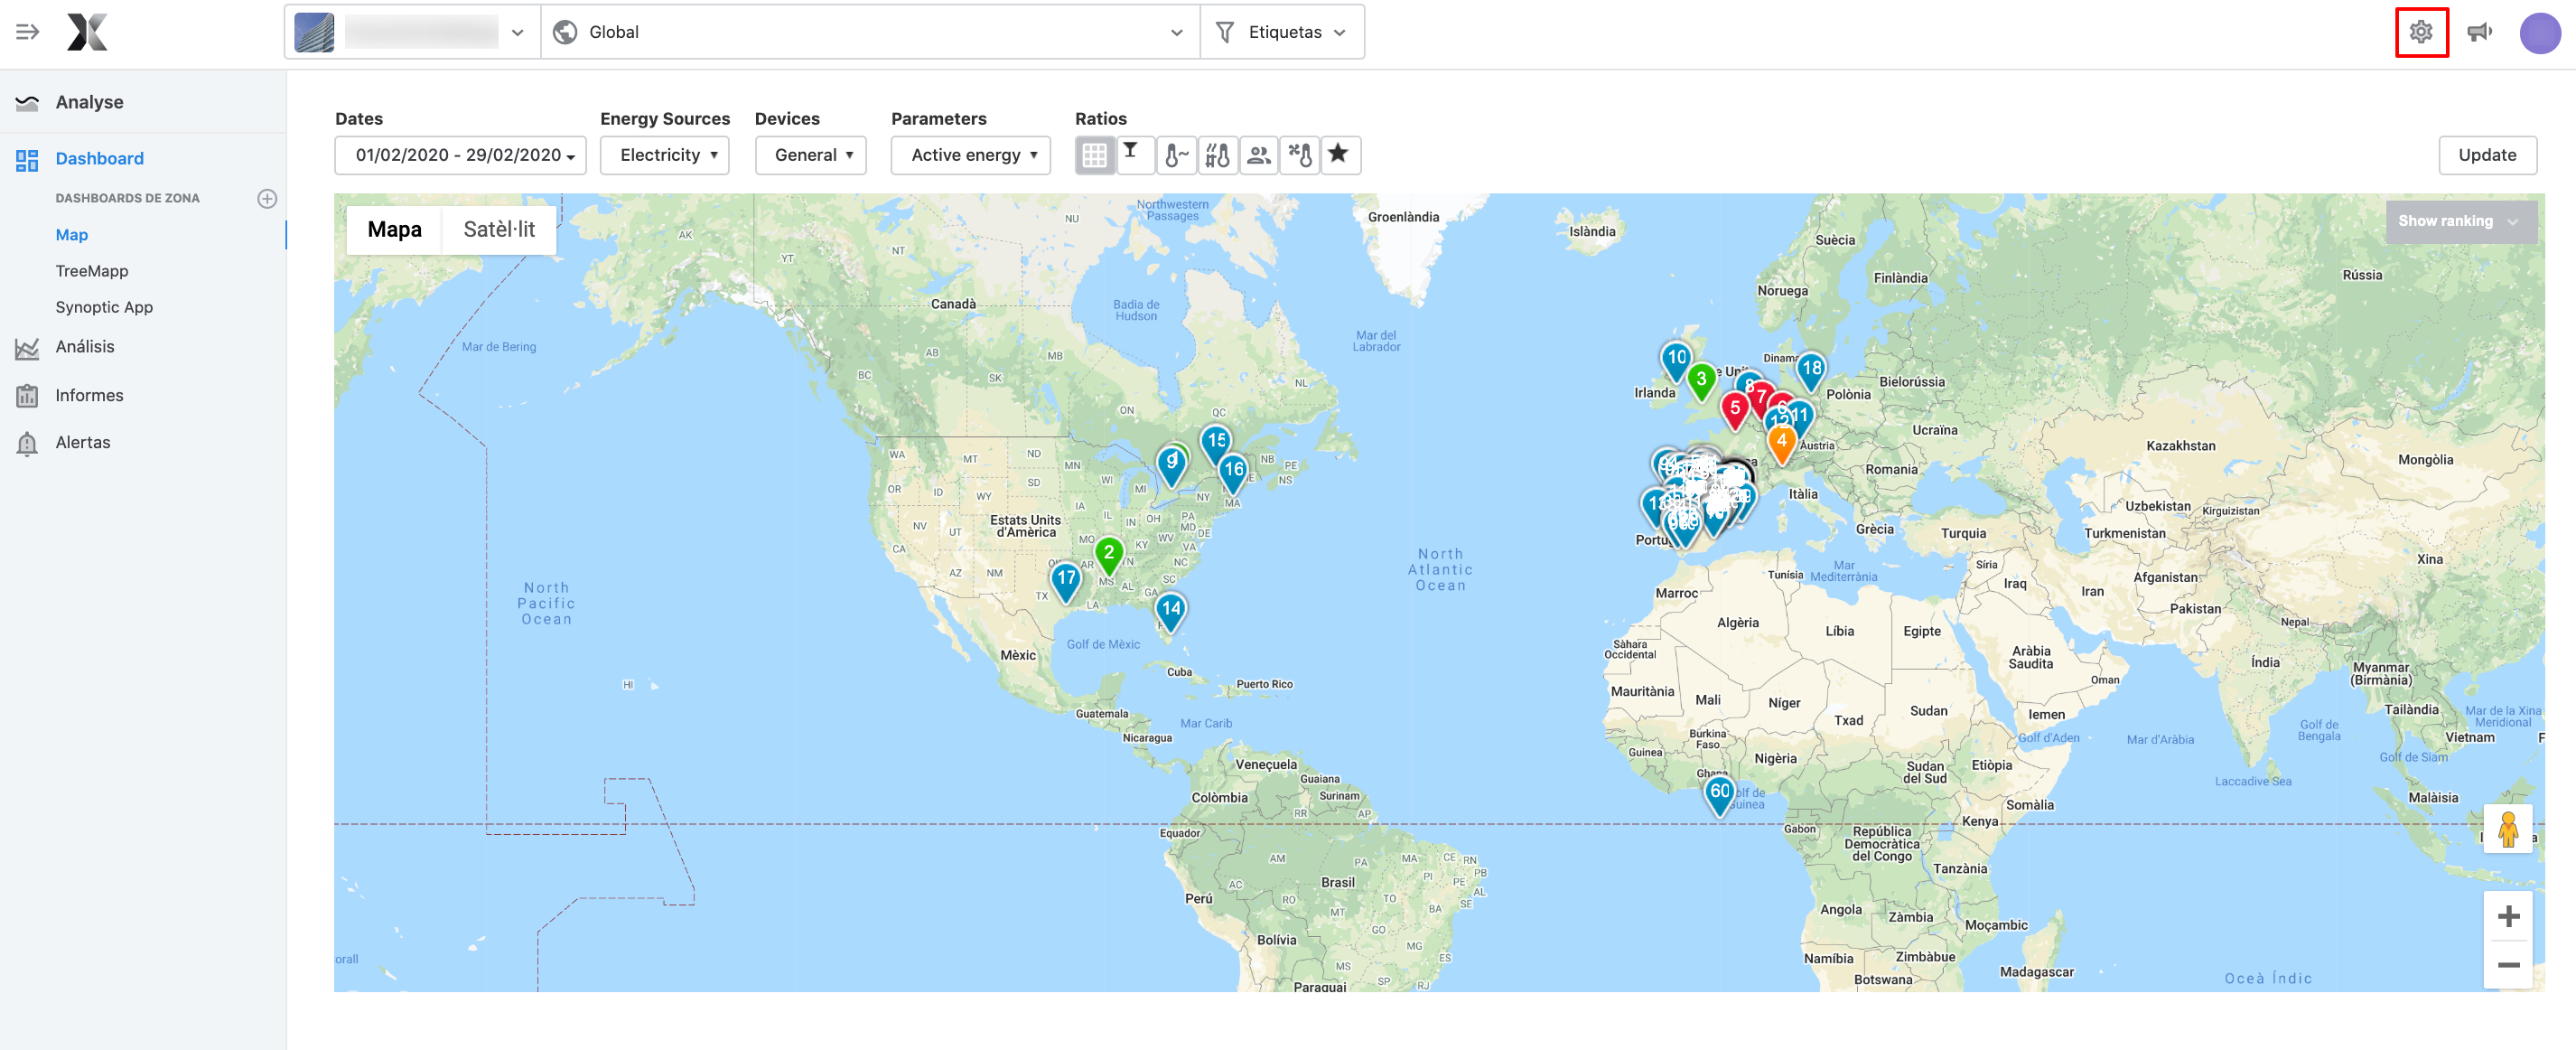Open the General devices dropdown

[810, 155]
